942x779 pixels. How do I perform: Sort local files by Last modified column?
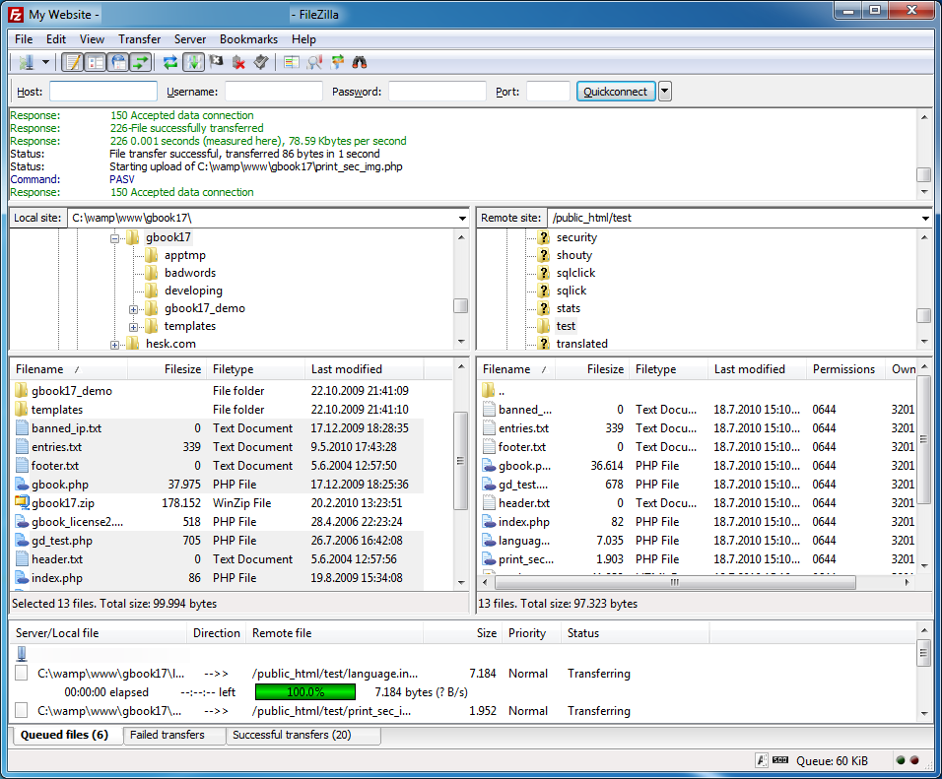pyautogui.click(x=364, y=368)
